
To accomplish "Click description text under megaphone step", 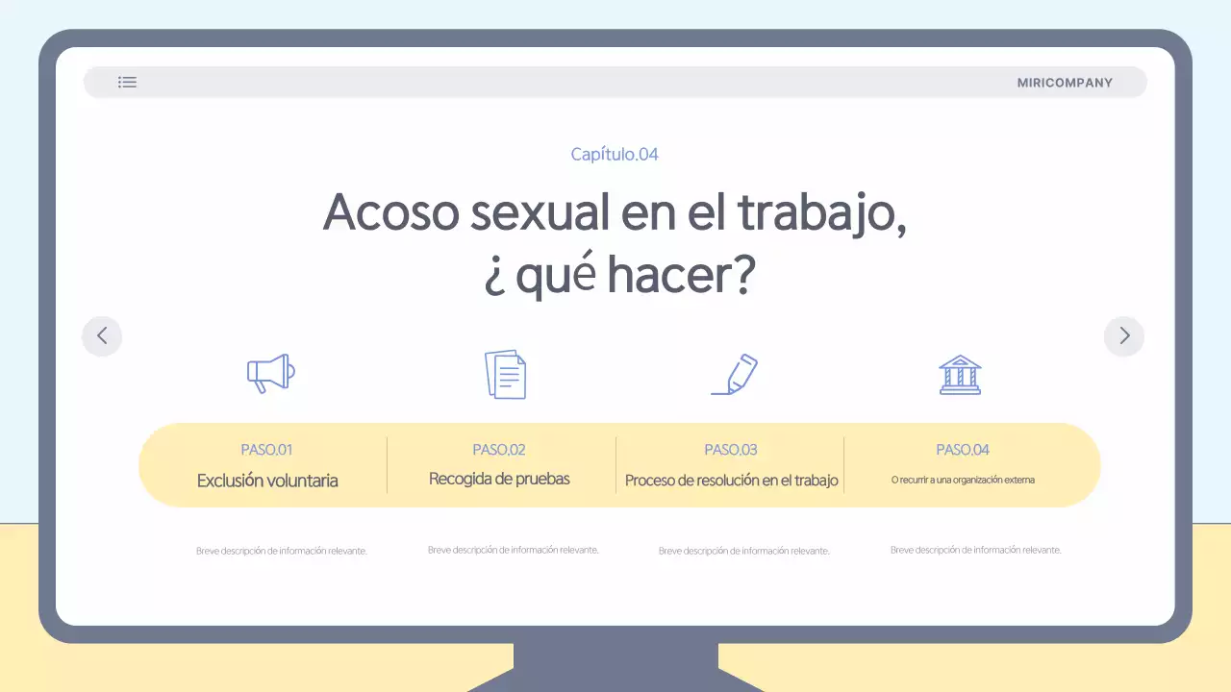I will [282, 551].
